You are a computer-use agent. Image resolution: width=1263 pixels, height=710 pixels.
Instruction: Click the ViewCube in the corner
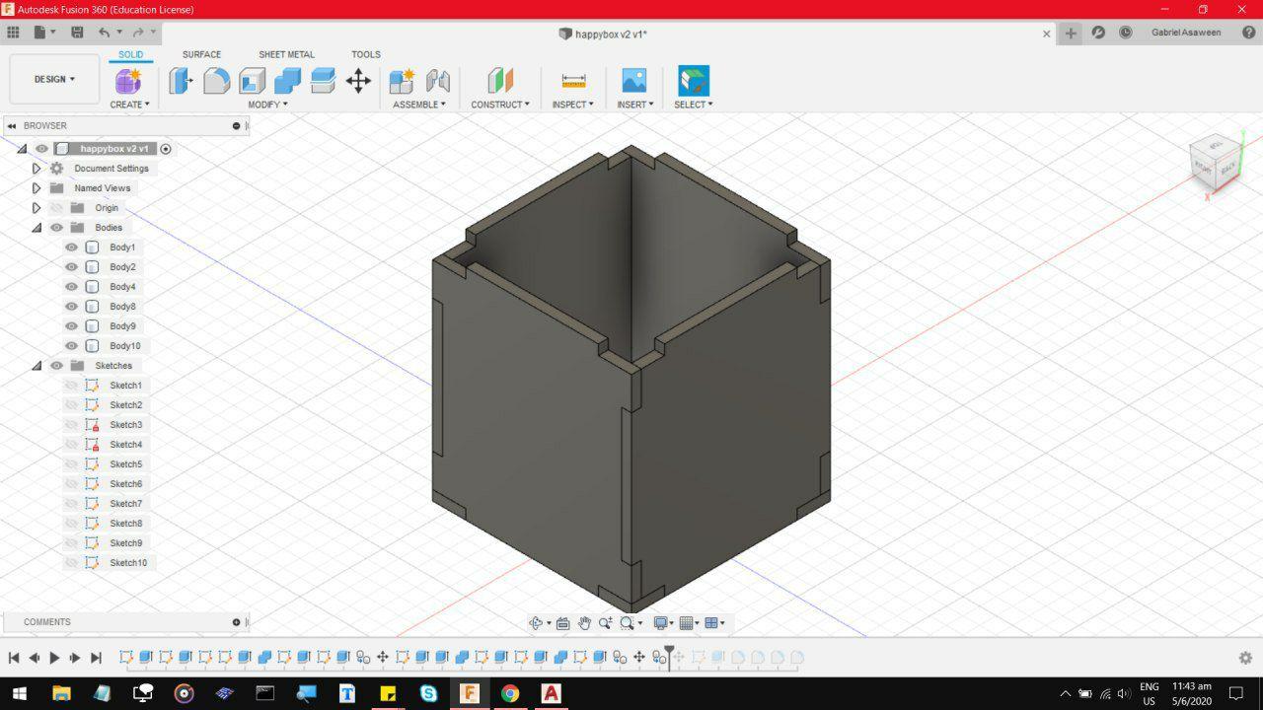click(1215, 163)
